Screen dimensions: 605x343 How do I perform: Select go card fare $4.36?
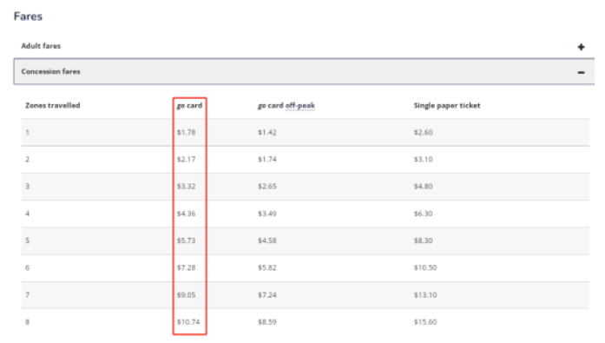click(x=187, y=214)
